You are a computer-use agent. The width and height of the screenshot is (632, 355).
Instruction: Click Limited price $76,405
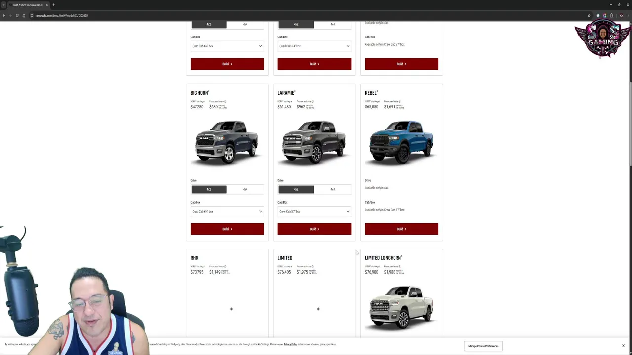284,272
